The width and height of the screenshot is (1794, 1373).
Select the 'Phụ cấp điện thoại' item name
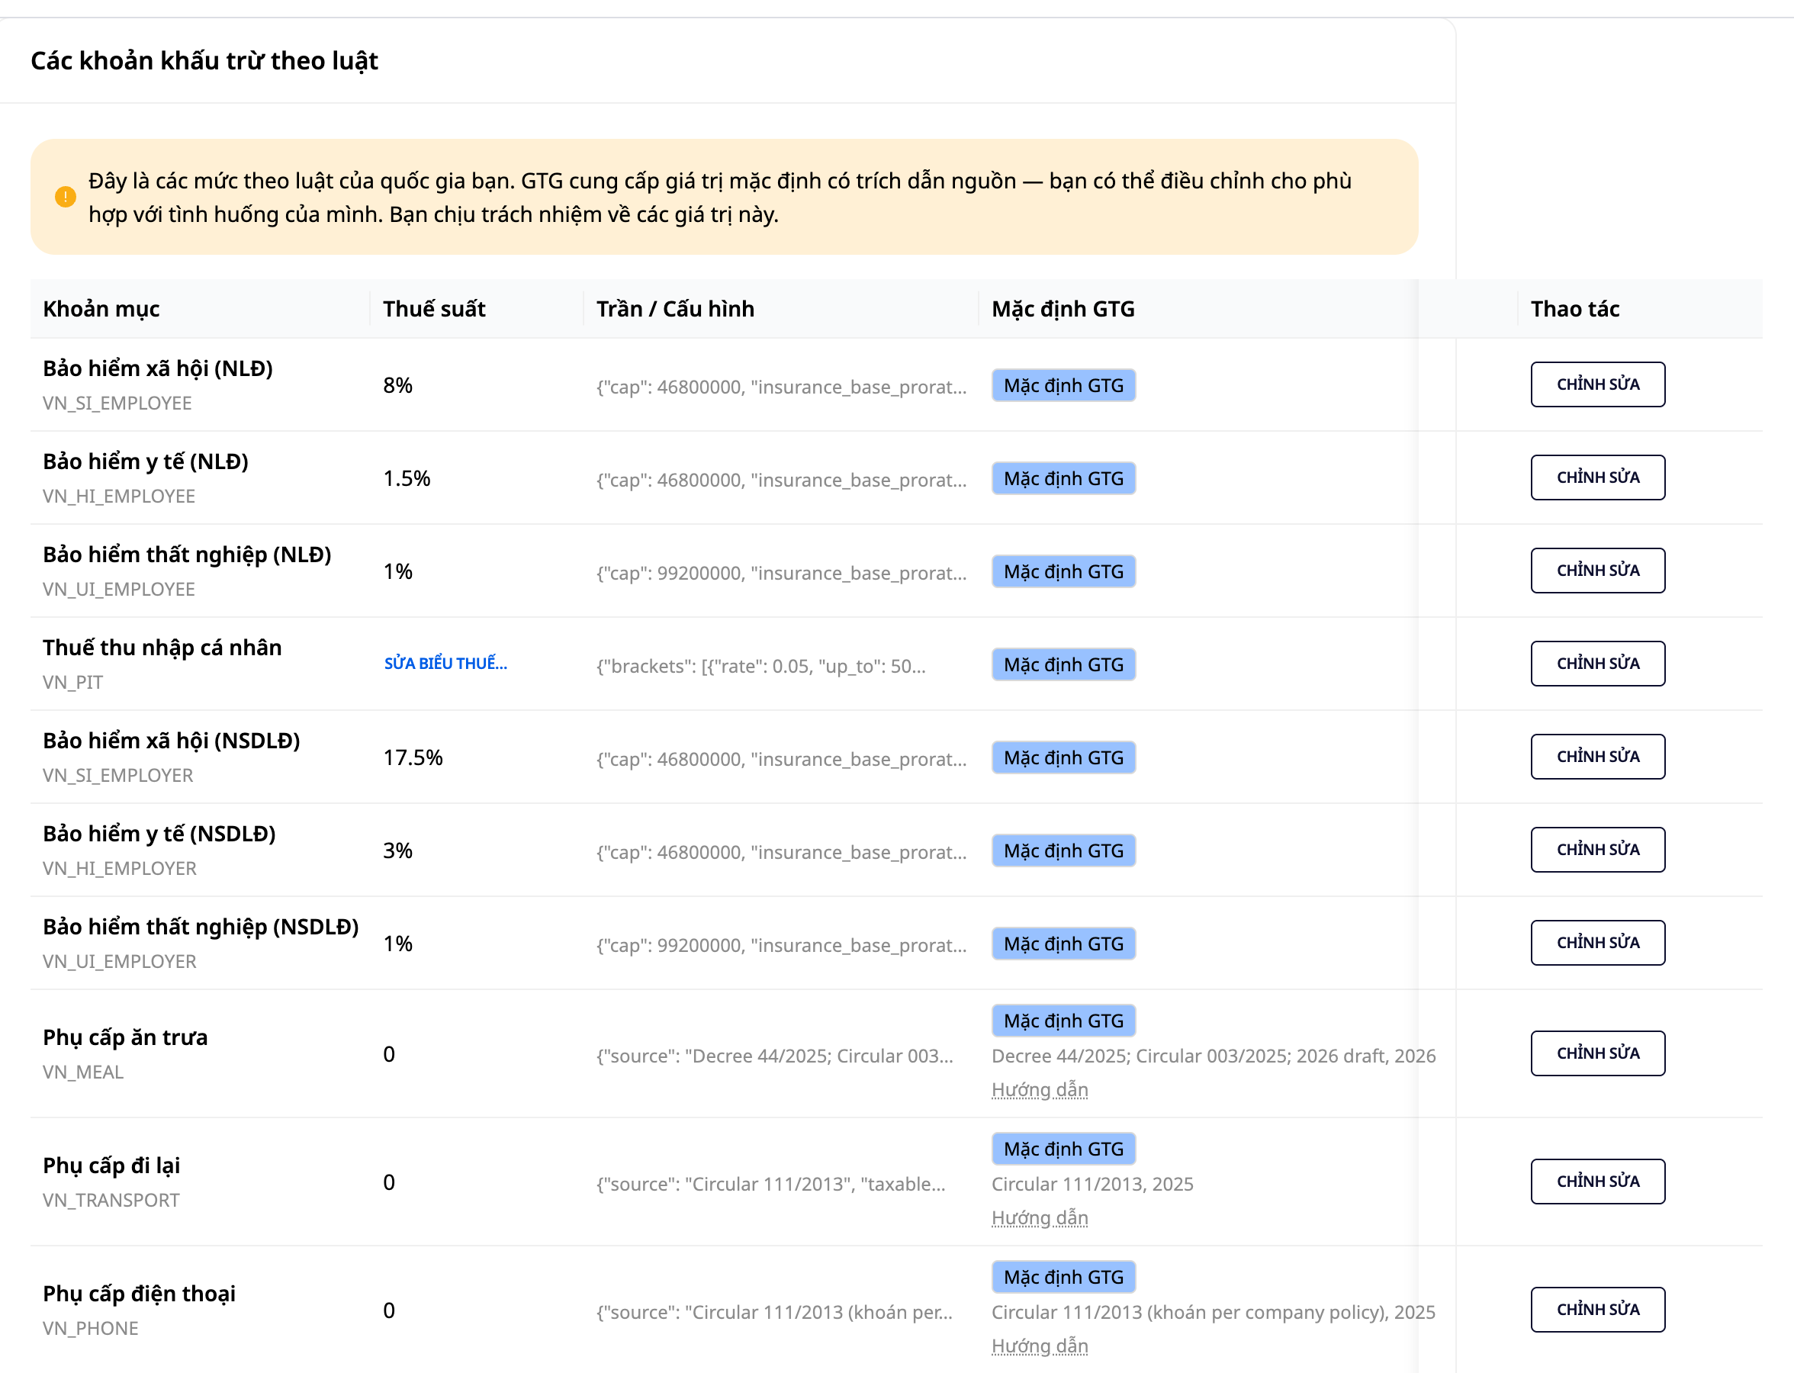click(139, 1294)
